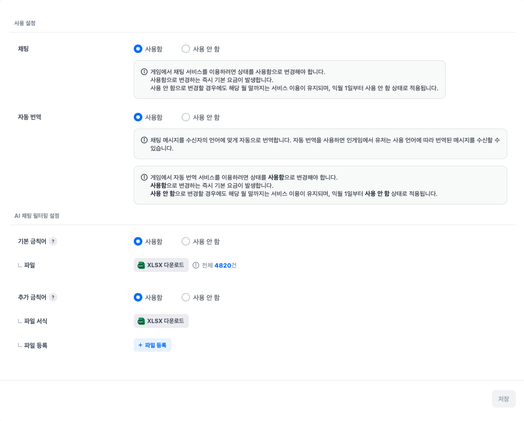Choose 사용함 for 자동 번역
The image size is (524, 421).
138,117
